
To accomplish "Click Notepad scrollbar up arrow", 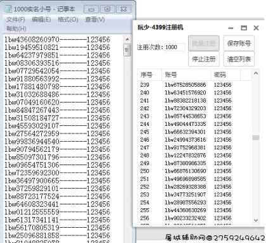I will 127,39.
